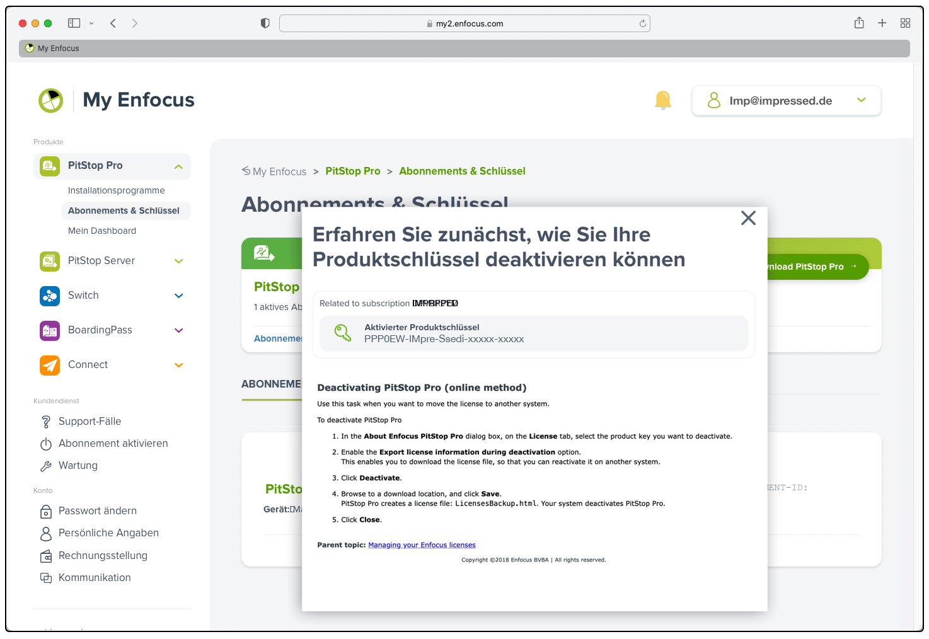Open Safari tab overview grid
929x639 pixels.
[x=905, y=23]
